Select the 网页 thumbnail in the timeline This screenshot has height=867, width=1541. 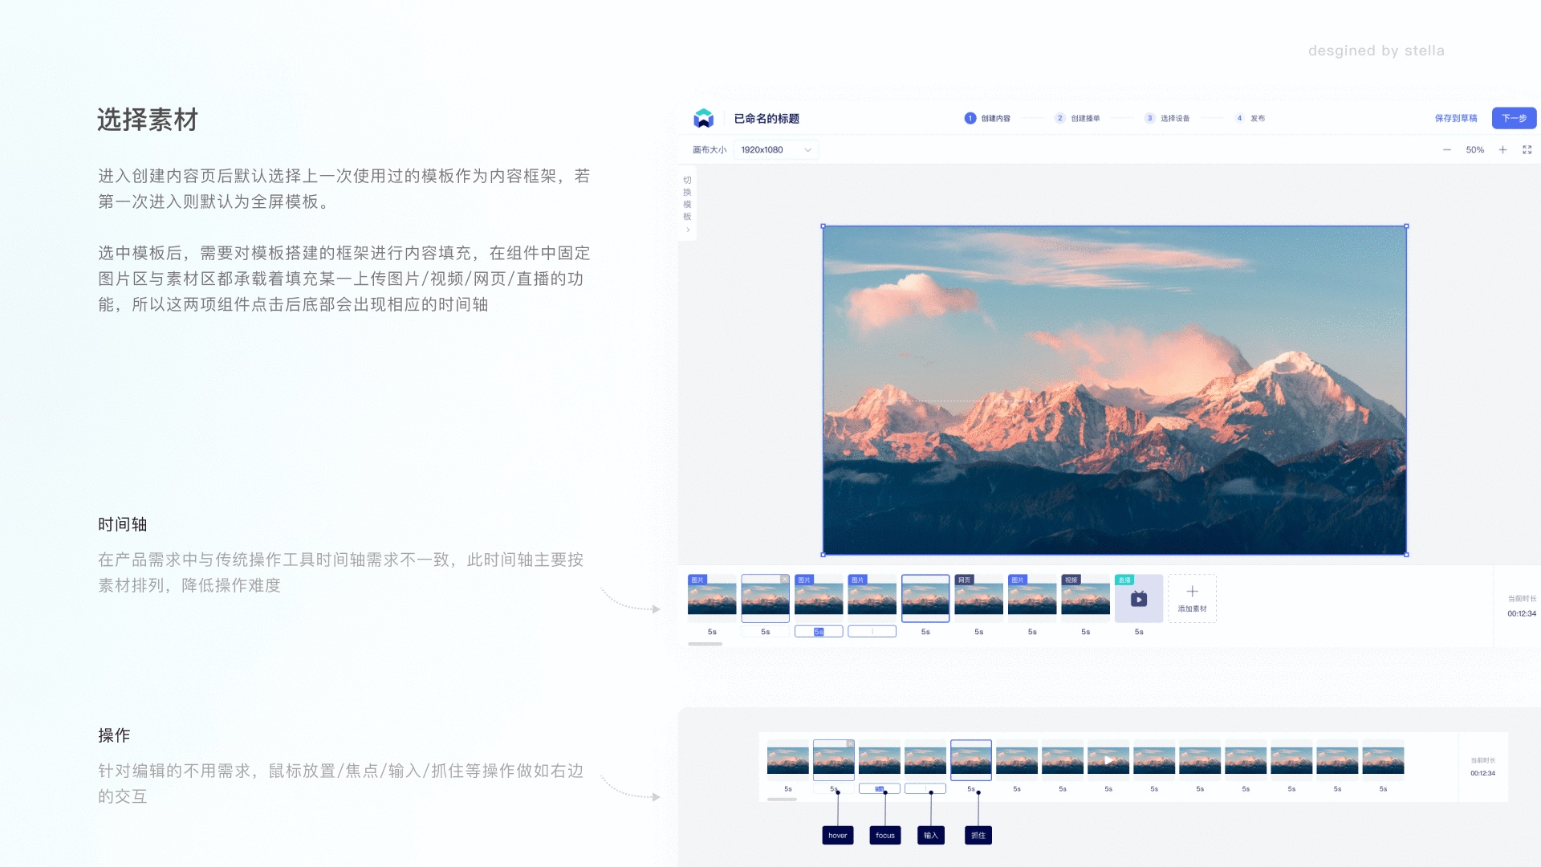[978, 599]
